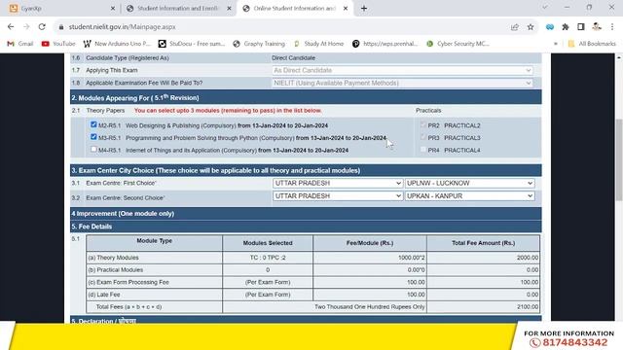Open Examination Fee Paid To dropdown

pyautogui.click(x=402, y=83)
